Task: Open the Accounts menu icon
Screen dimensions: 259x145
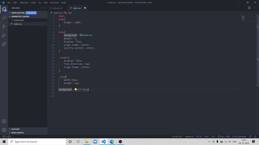Action: point(4,121)
